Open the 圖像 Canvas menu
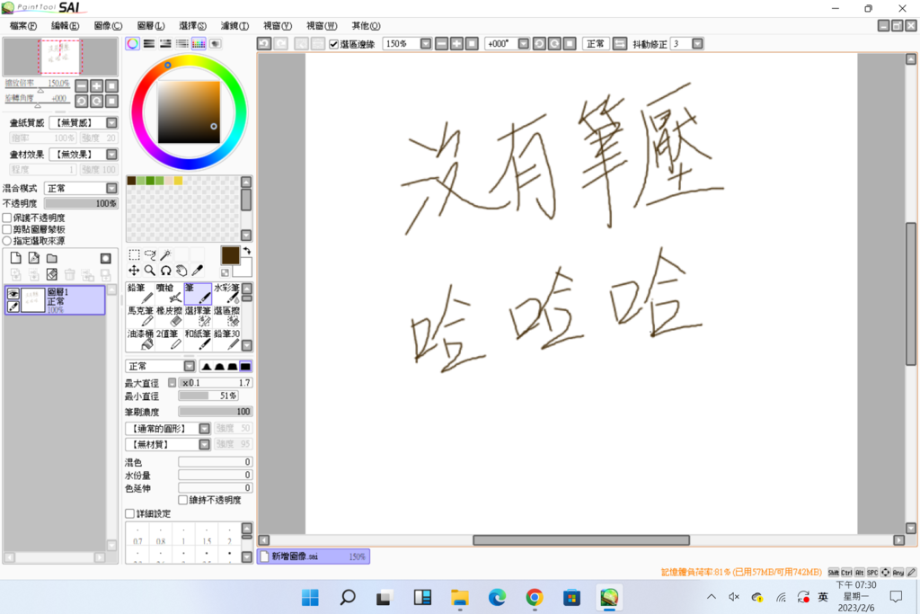This screenshot has height=614, width=920. (x=108, y=26)
